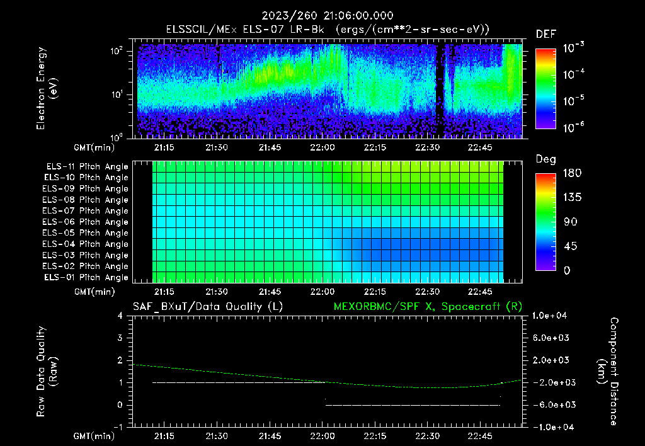Click the Deg pitch angle color bar

point(545,222)
